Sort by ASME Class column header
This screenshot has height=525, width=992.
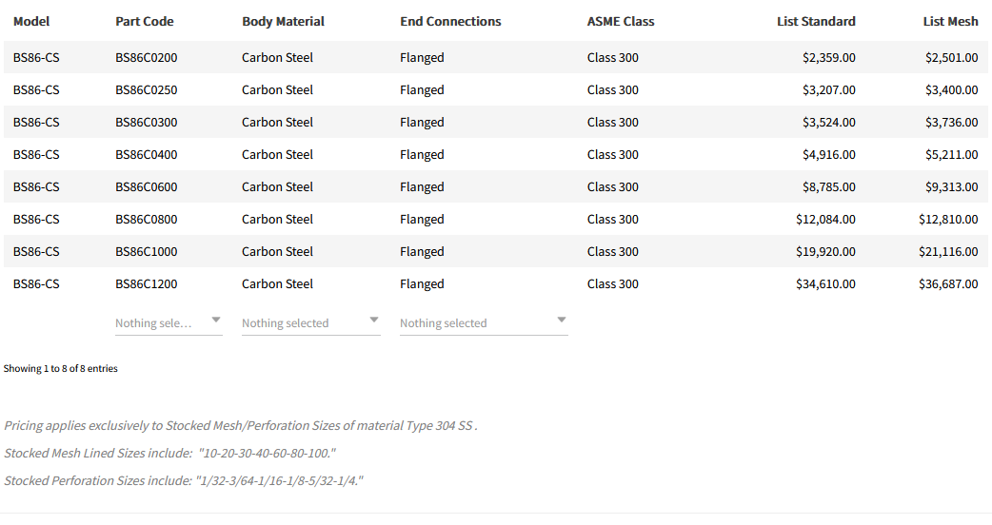[621, 21]
